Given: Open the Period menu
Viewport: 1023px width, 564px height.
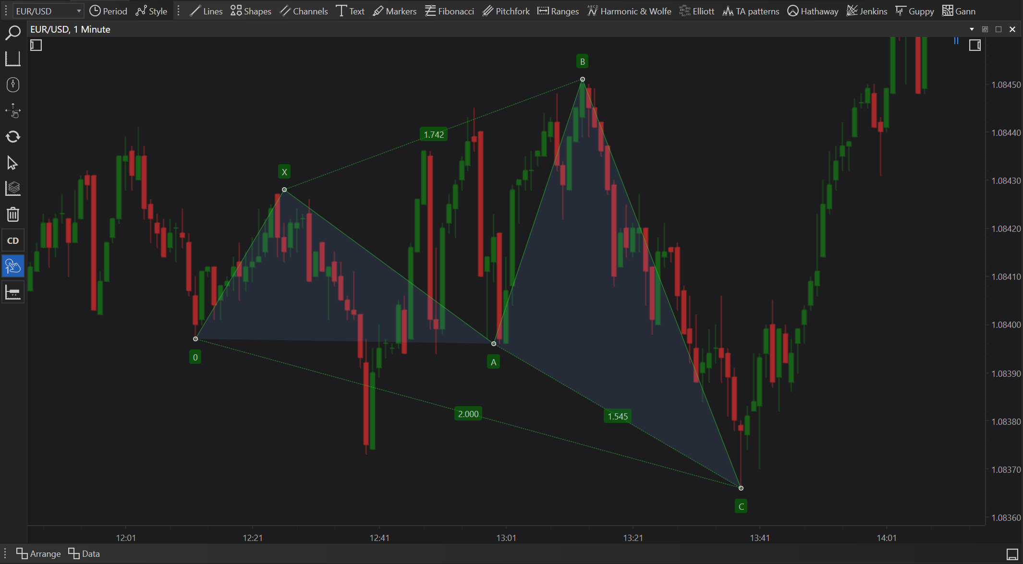Looking at the screenshot, I should coord(109,11).
